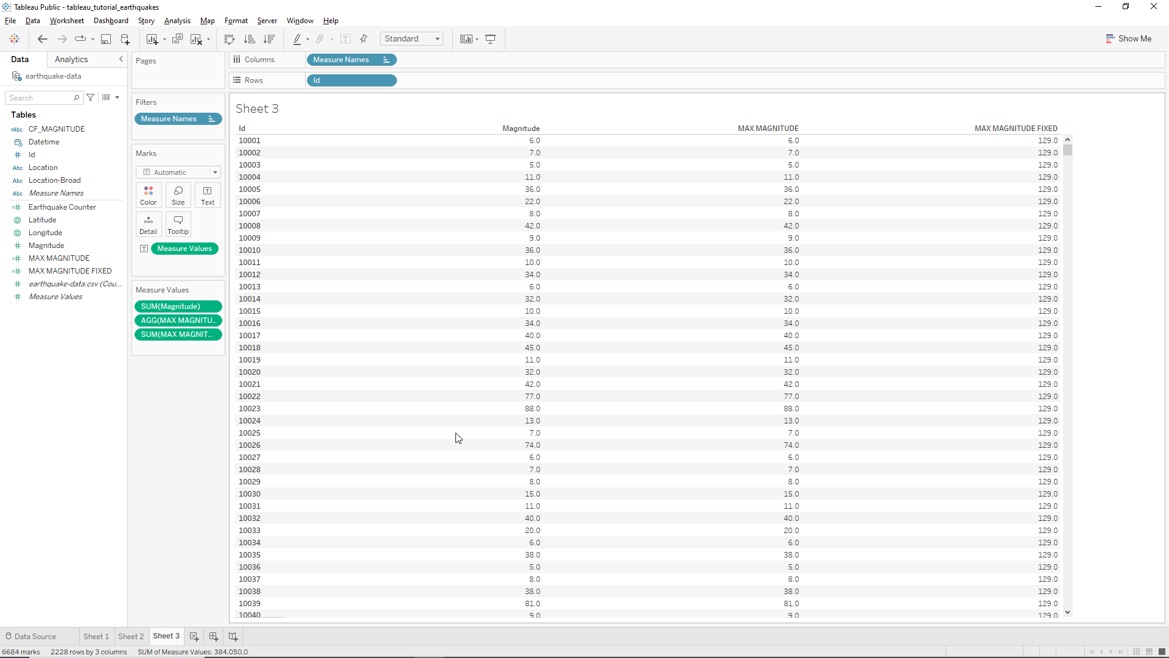1169x658 pixels.
Task: Click the Undo back arrow
Action: click(43, 39)
